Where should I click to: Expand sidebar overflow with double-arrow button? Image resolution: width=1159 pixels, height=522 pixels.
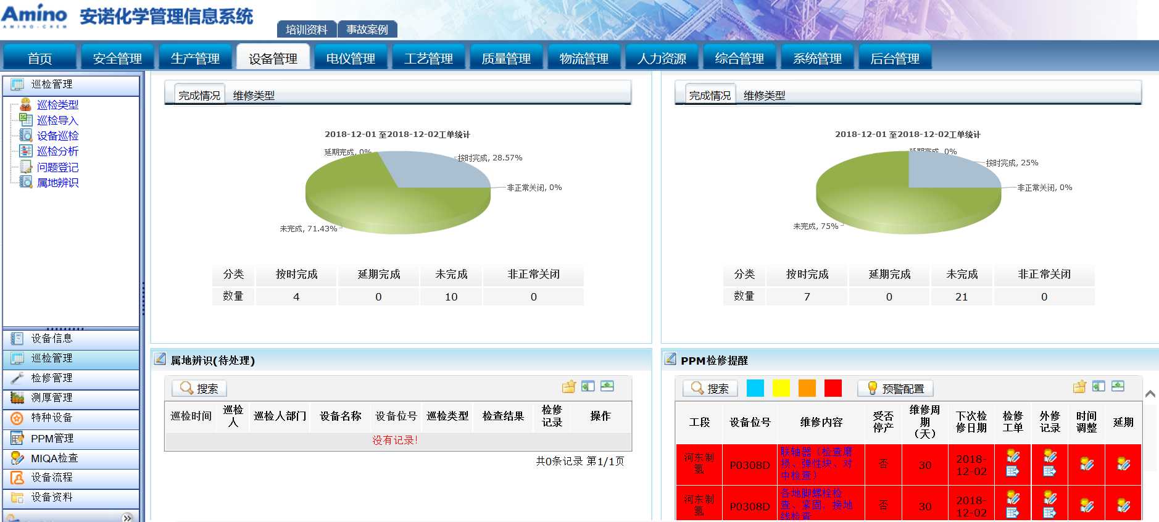coord(127,517)
